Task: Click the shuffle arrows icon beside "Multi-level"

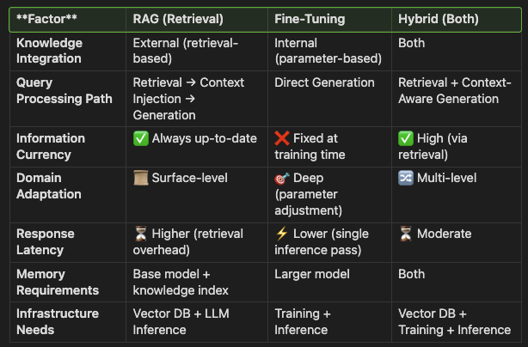Action: tap(406, 179)
